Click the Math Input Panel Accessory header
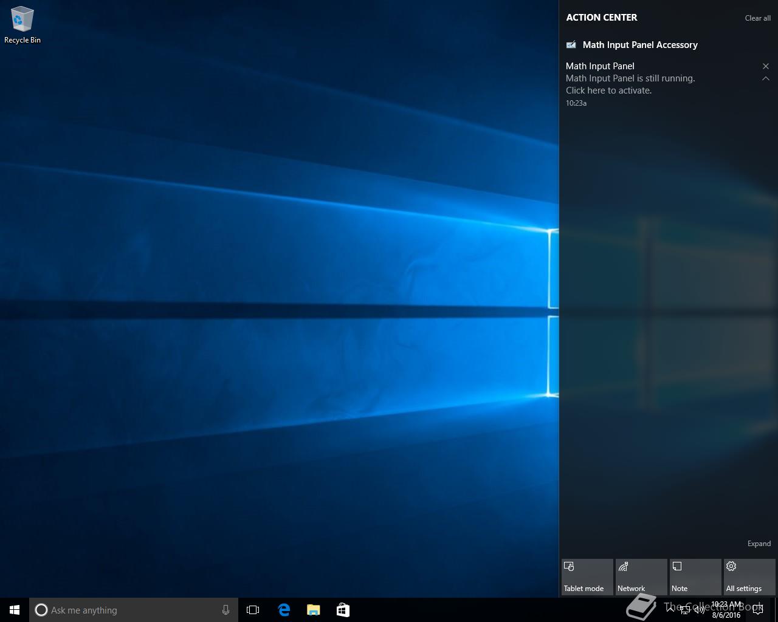Screen dimensions: 778x622 [639, 45]
